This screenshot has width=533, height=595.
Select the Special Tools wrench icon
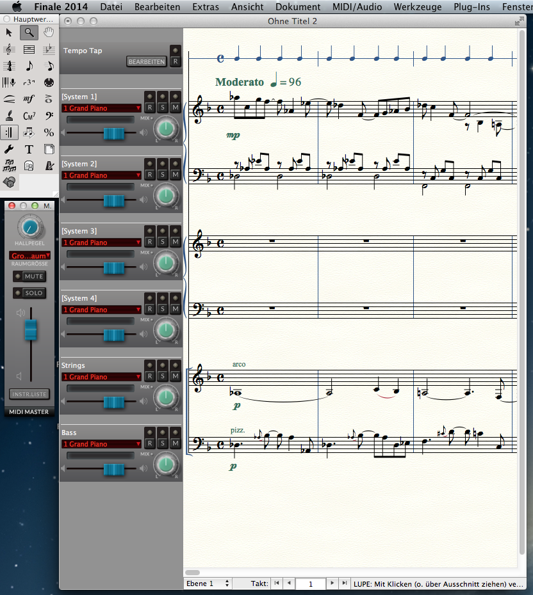(x=9, y=149)
